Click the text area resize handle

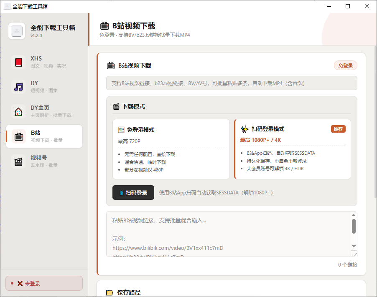[x=354, y=254]
